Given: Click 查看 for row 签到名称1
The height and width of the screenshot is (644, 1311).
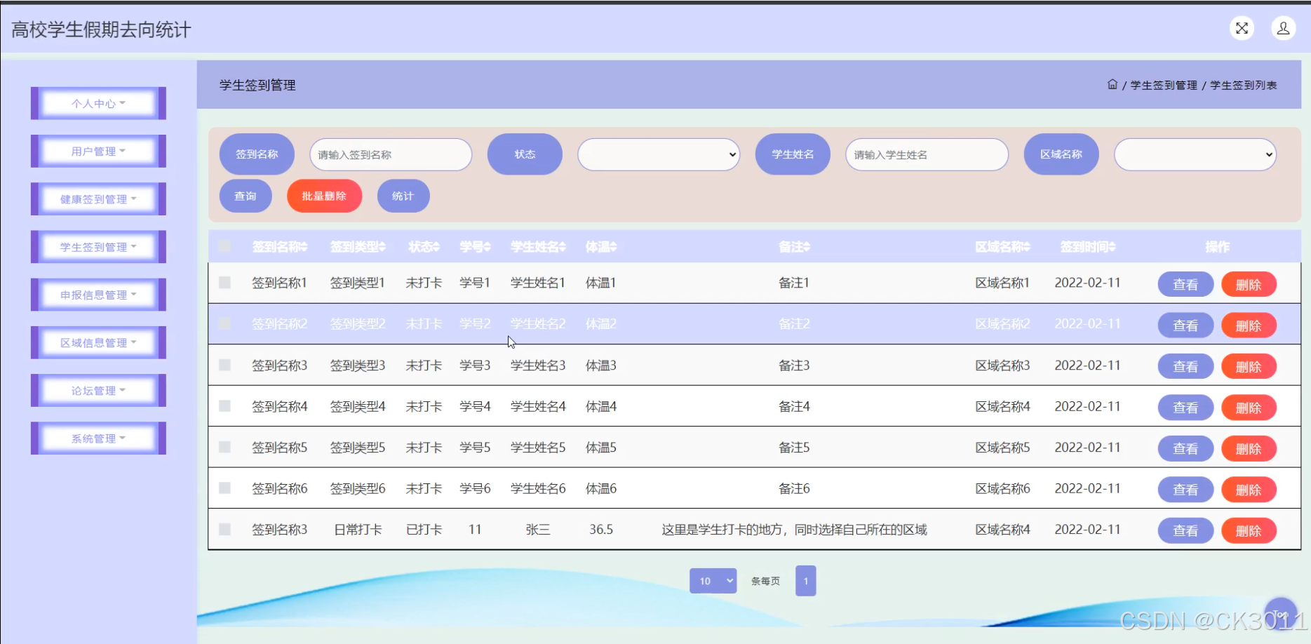Looking at the screenshot, I should [1185, 284].
